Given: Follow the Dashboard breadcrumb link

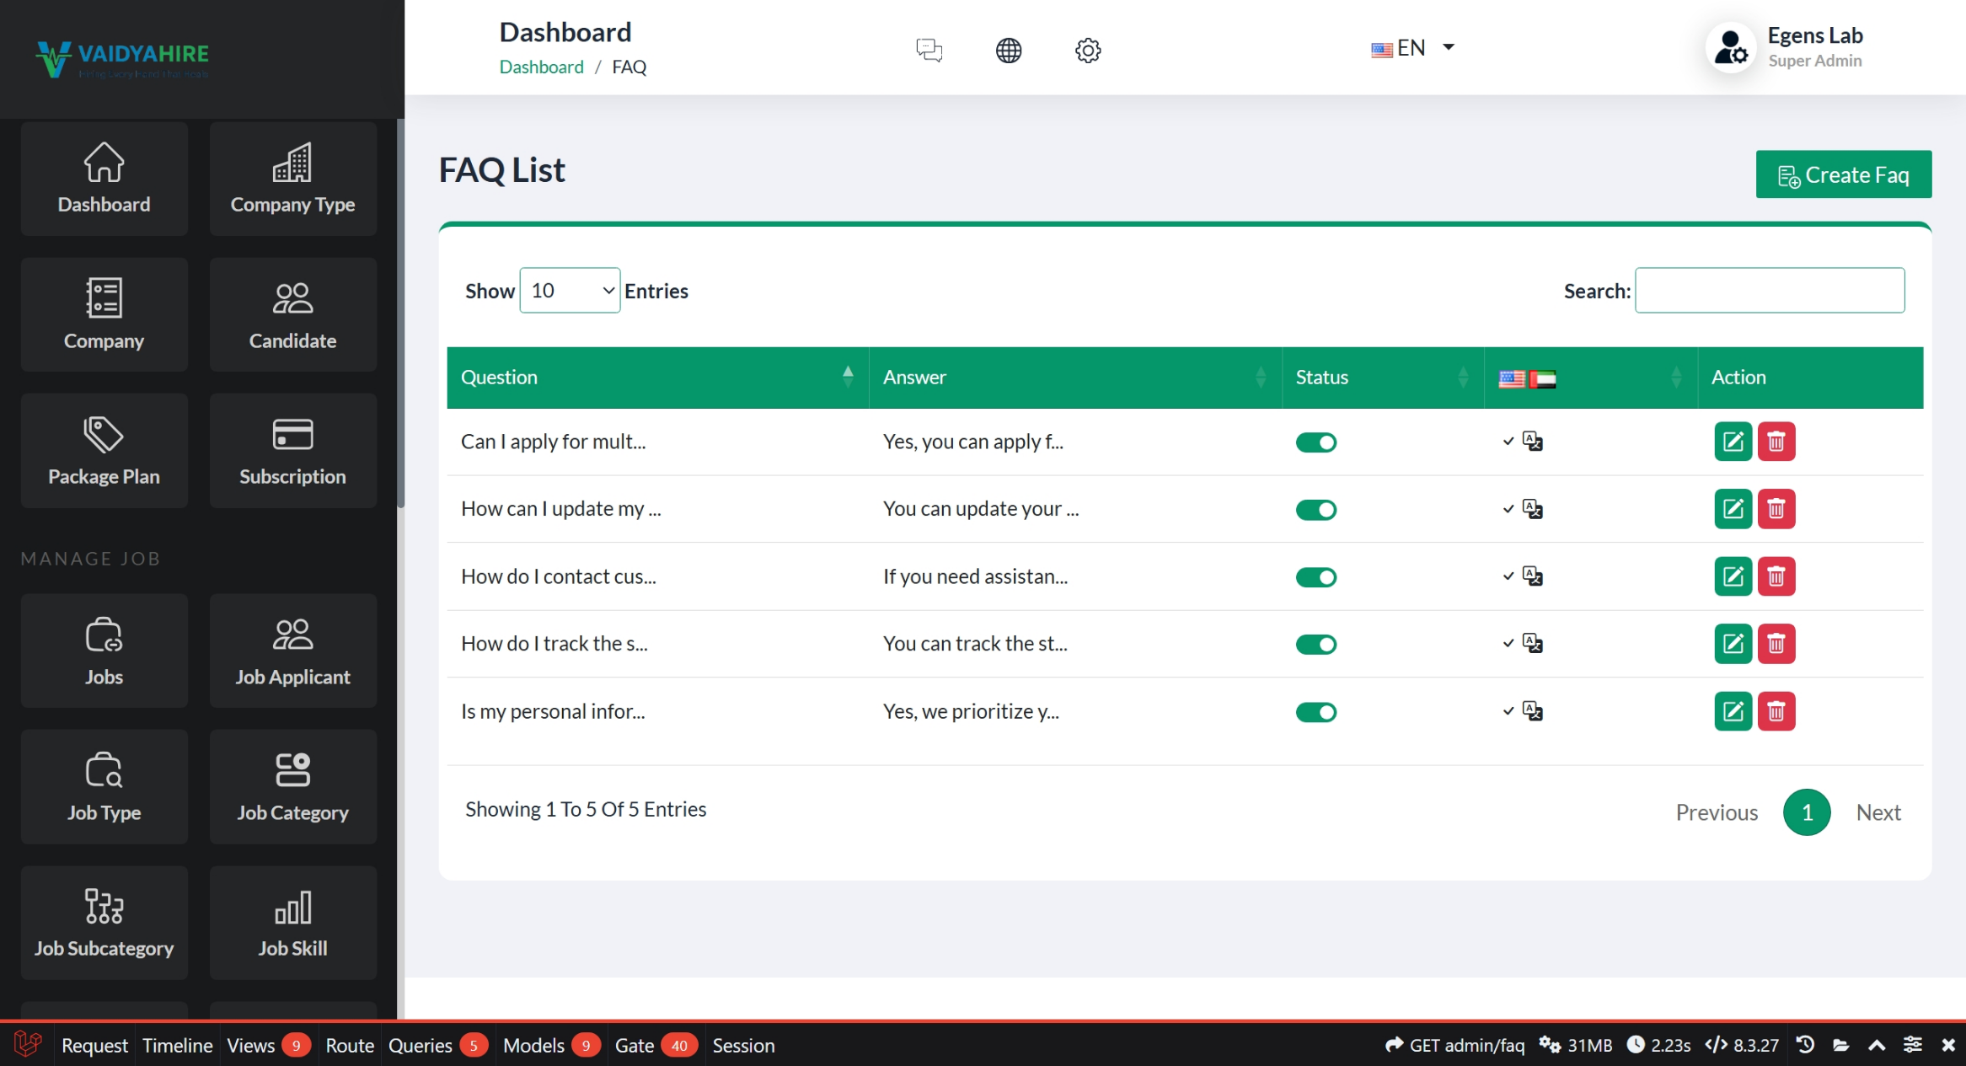Looking at the screenshot, I should click(541, 67).
